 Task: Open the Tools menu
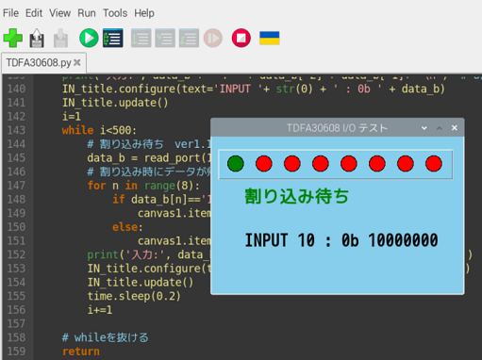115,13
